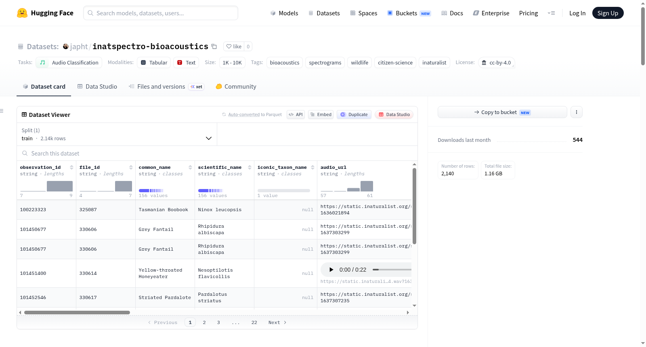Open the Enterprise page
This screenshot has height=347, width=646.
[491, 13]
